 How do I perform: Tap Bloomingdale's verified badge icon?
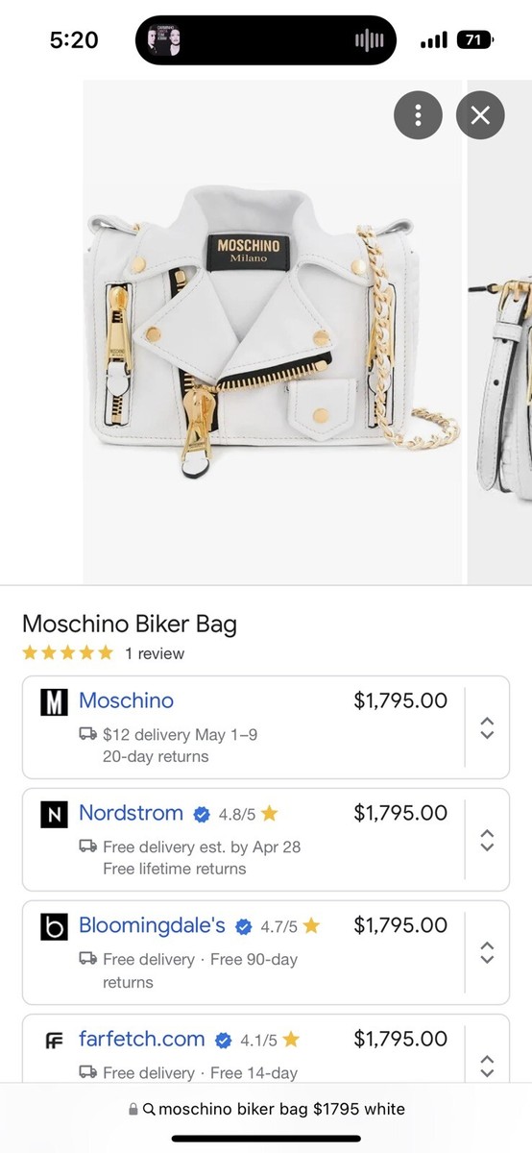(x=244, y=927)
